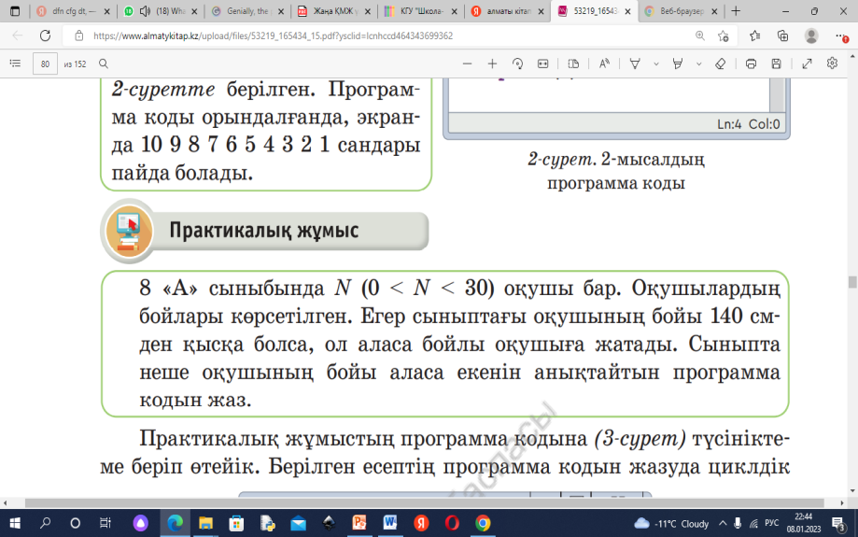Switch to the Веб-браузер tab
Screen dimensions: 858x537
[678, 11]
